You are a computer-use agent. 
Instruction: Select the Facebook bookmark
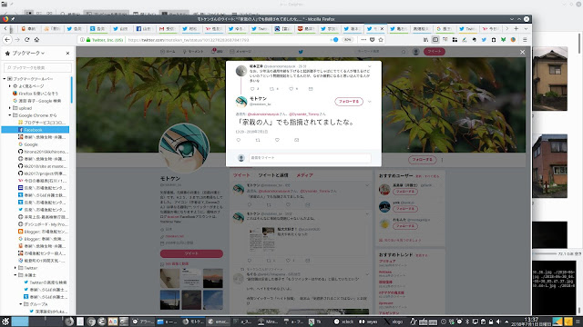click(x=36, y=130)
